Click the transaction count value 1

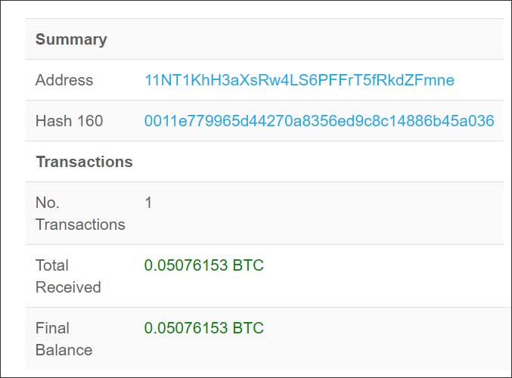pyautogui.click(x=148, y=203)
